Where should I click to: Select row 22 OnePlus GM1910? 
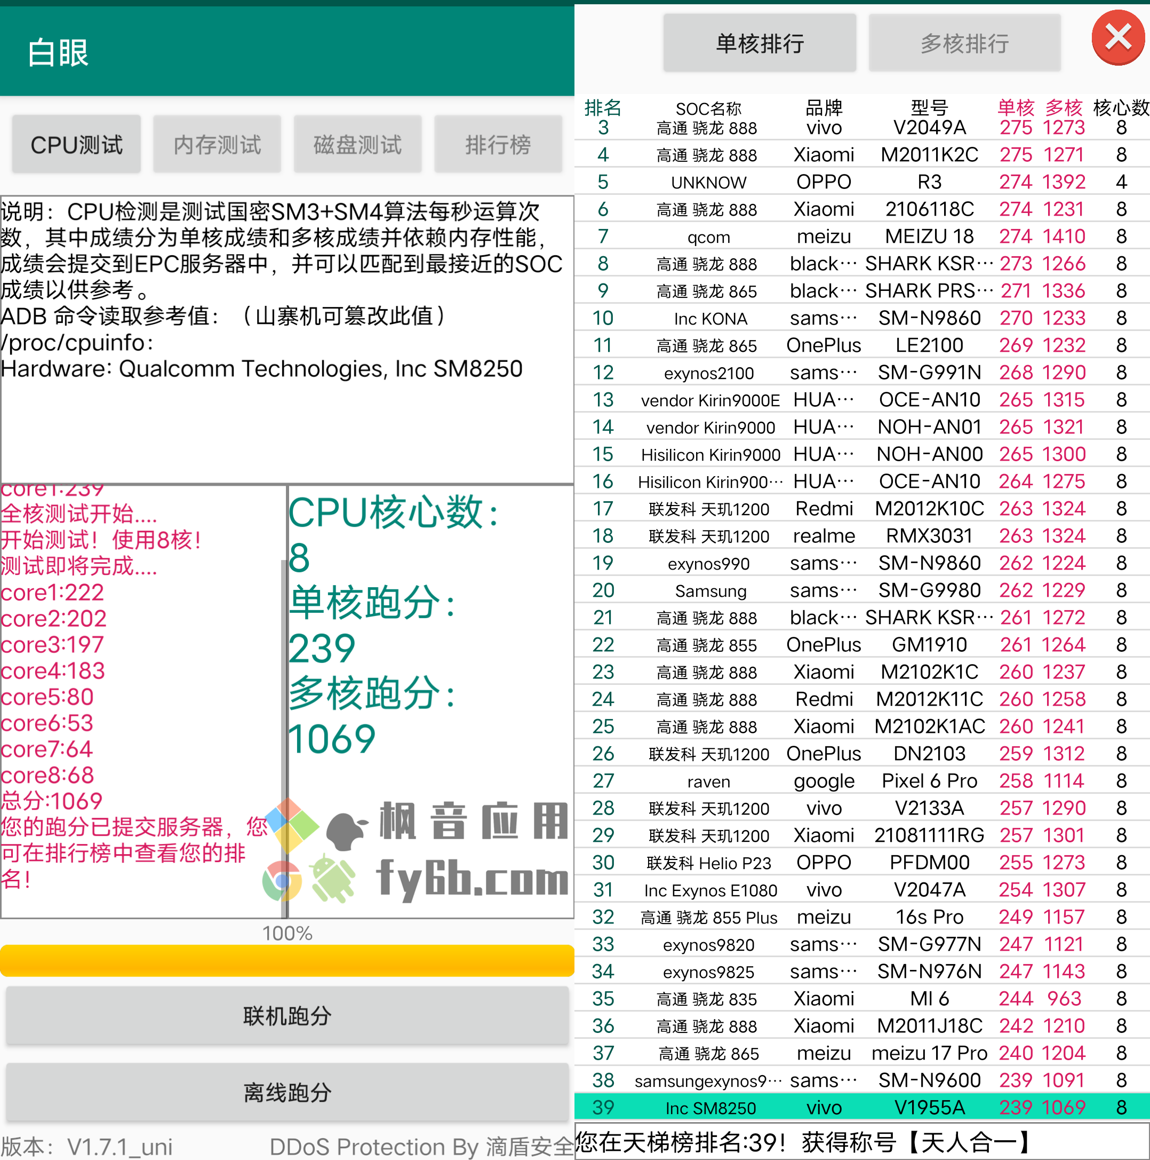(x=862, y=645)
